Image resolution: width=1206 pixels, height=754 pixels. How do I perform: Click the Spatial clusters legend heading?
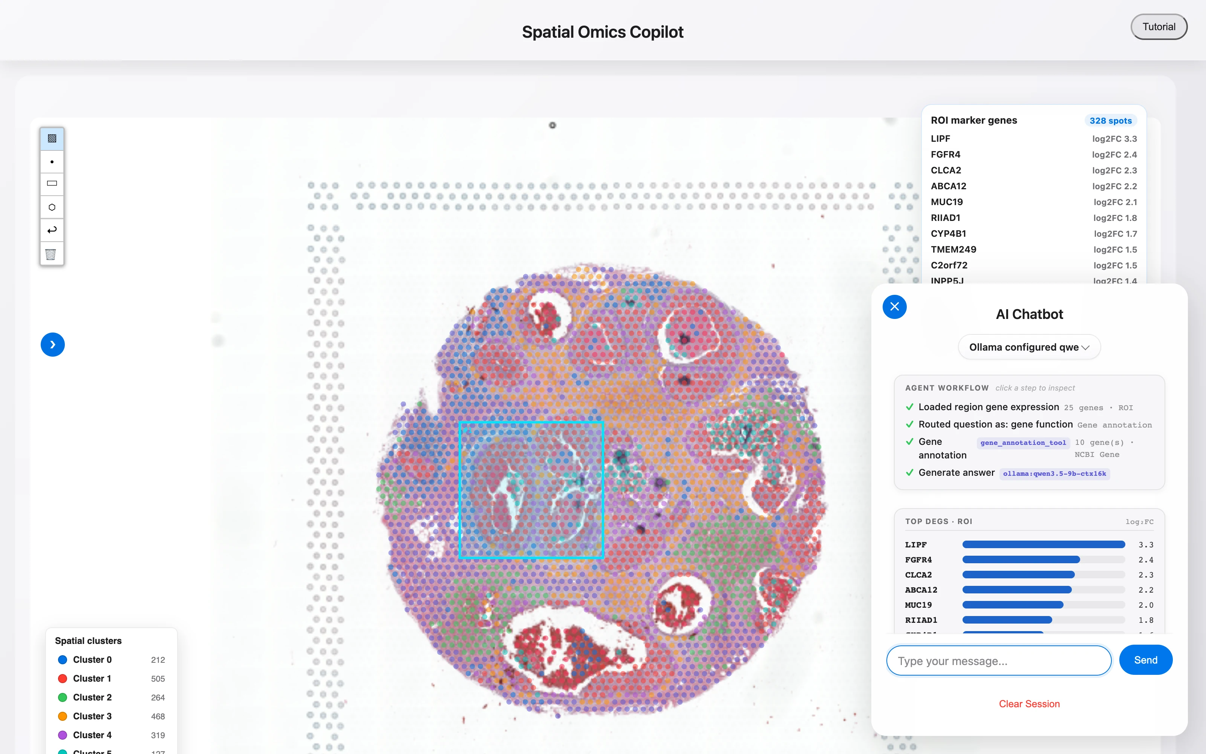click(88, 641)
